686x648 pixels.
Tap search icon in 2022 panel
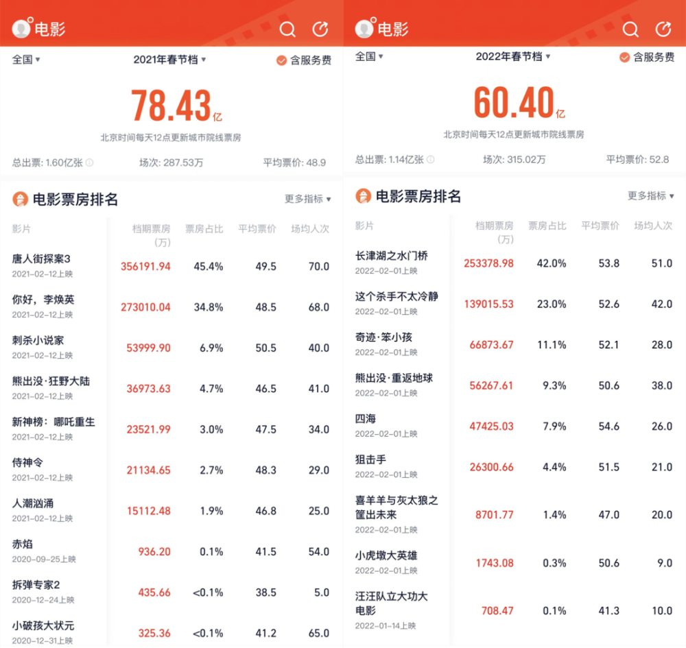tap(630, 29)
